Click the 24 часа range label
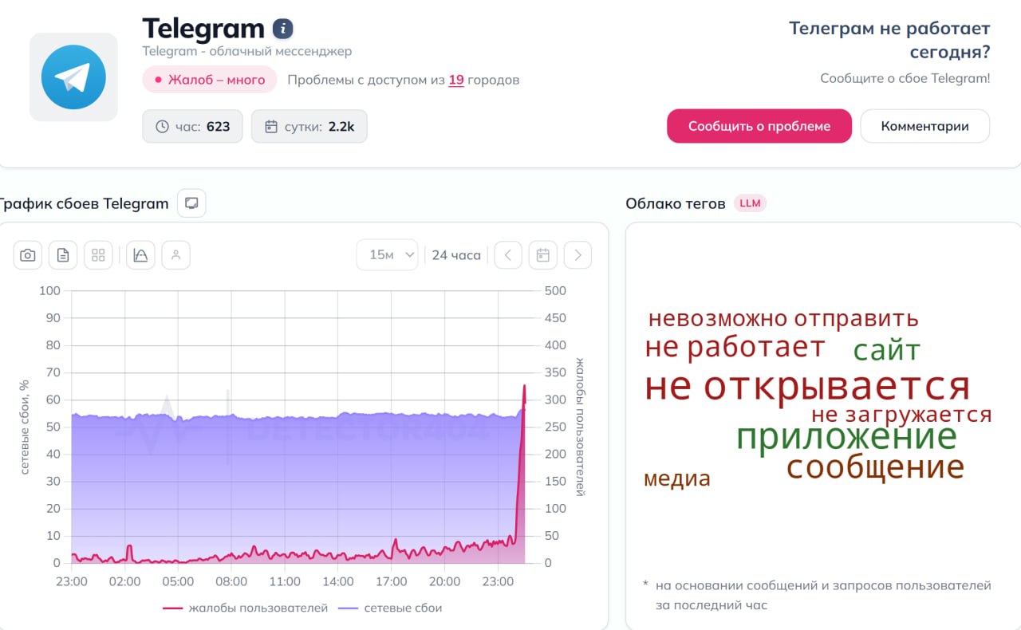1021x630 pixels. tap(456, 255)
